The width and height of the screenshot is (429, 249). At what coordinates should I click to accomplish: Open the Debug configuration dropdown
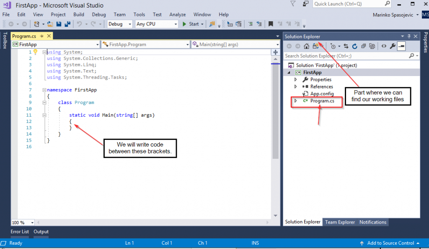[x=119, y=24]
